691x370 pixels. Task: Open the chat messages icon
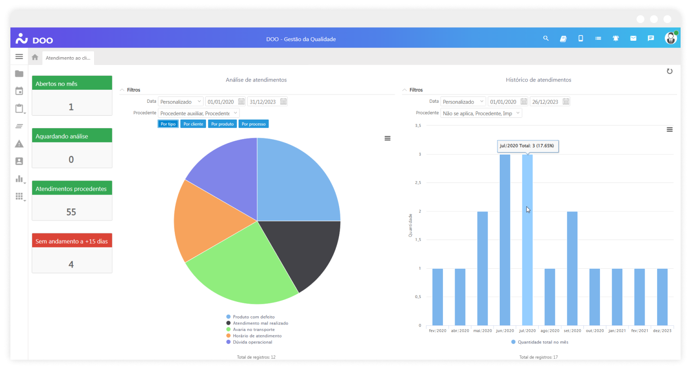(651, 39)
